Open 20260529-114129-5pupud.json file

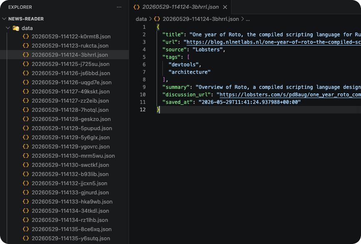point(65,128)
